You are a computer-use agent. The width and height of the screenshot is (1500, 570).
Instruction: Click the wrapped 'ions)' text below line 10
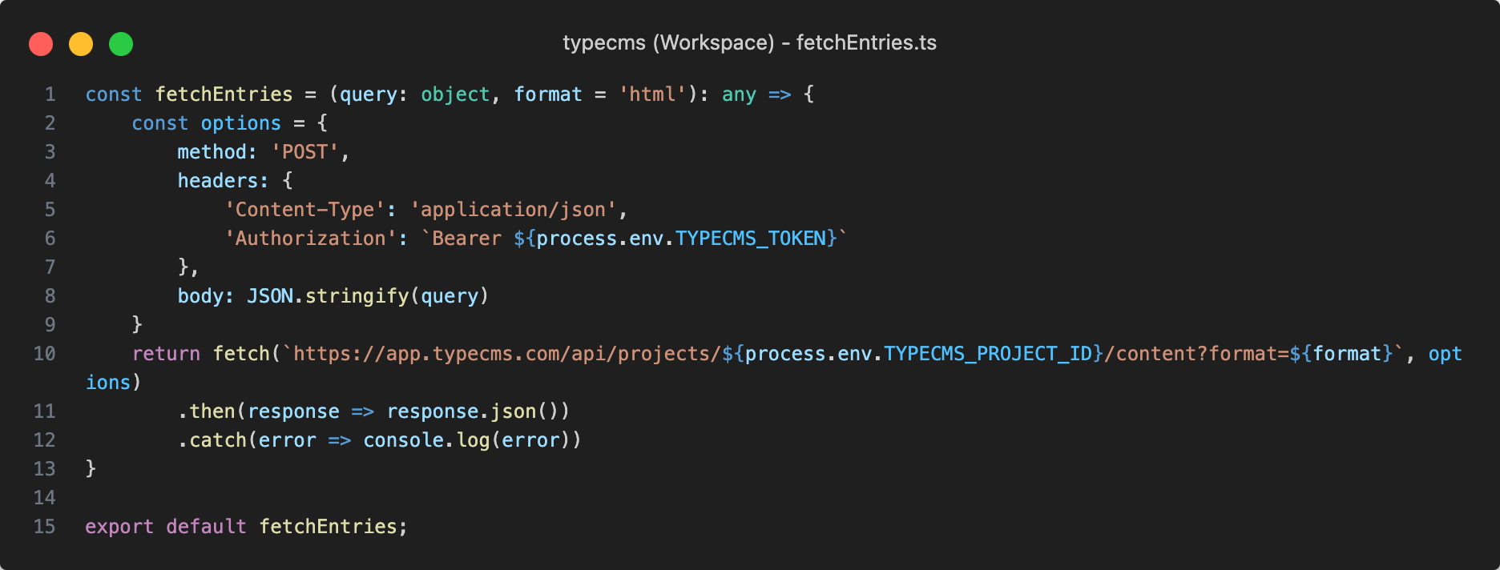coord(114,383)
